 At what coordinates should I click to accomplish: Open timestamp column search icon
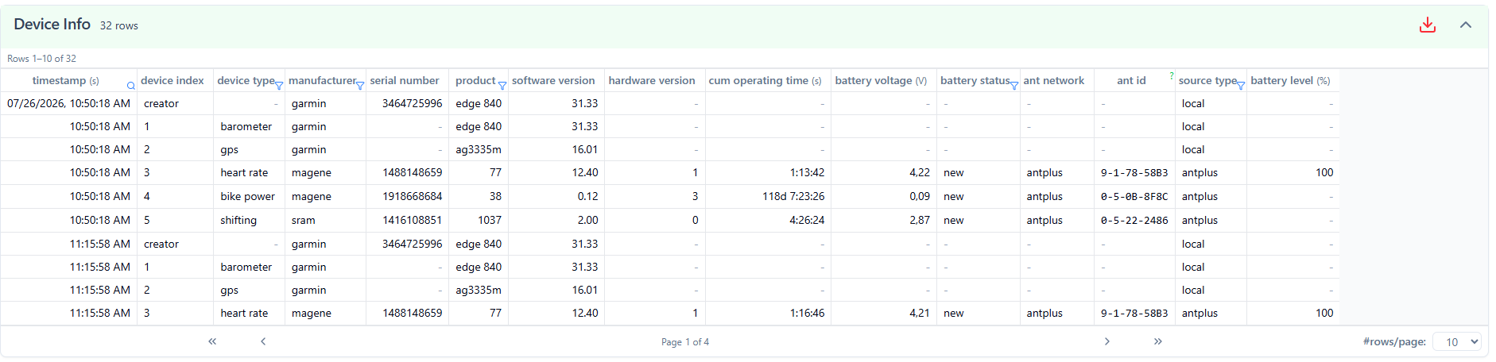(131, 86)
